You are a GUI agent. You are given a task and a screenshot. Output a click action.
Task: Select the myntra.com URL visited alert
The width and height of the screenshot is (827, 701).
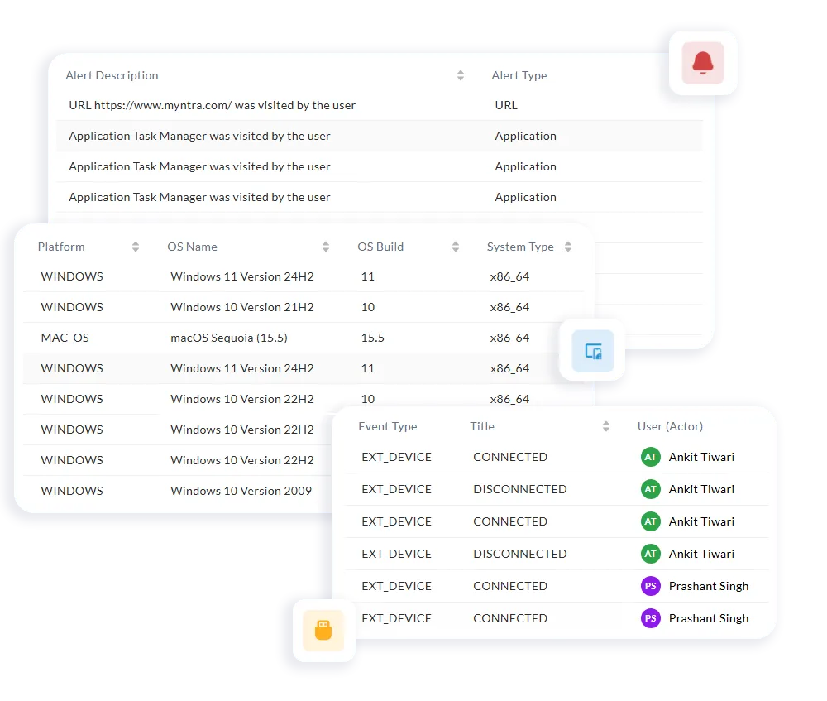click(x=212, y=106)
